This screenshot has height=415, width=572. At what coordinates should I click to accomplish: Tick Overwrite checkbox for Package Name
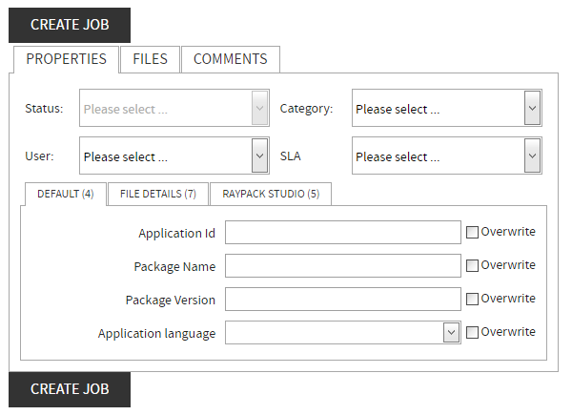click(x=472, y=265)
